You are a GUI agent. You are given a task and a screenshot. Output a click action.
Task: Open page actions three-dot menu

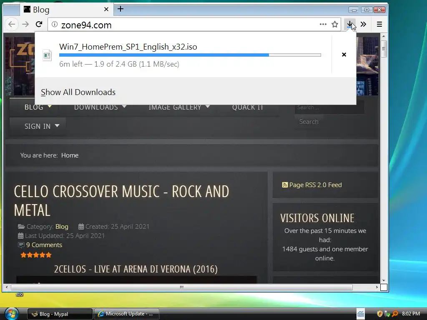323,24
